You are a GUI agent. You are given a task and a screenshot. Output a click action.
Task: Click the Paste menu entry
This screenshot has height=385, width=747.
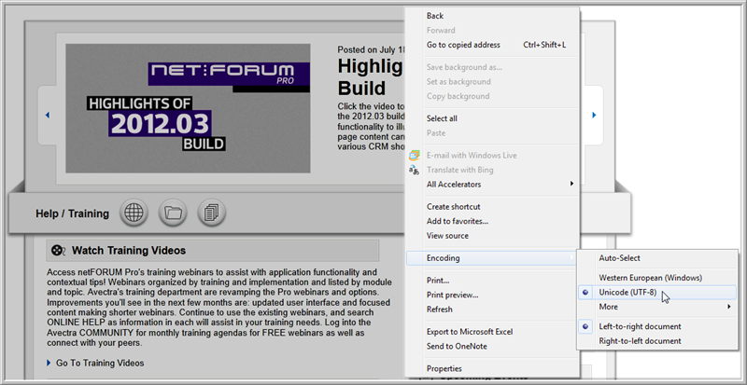[492, 132]
